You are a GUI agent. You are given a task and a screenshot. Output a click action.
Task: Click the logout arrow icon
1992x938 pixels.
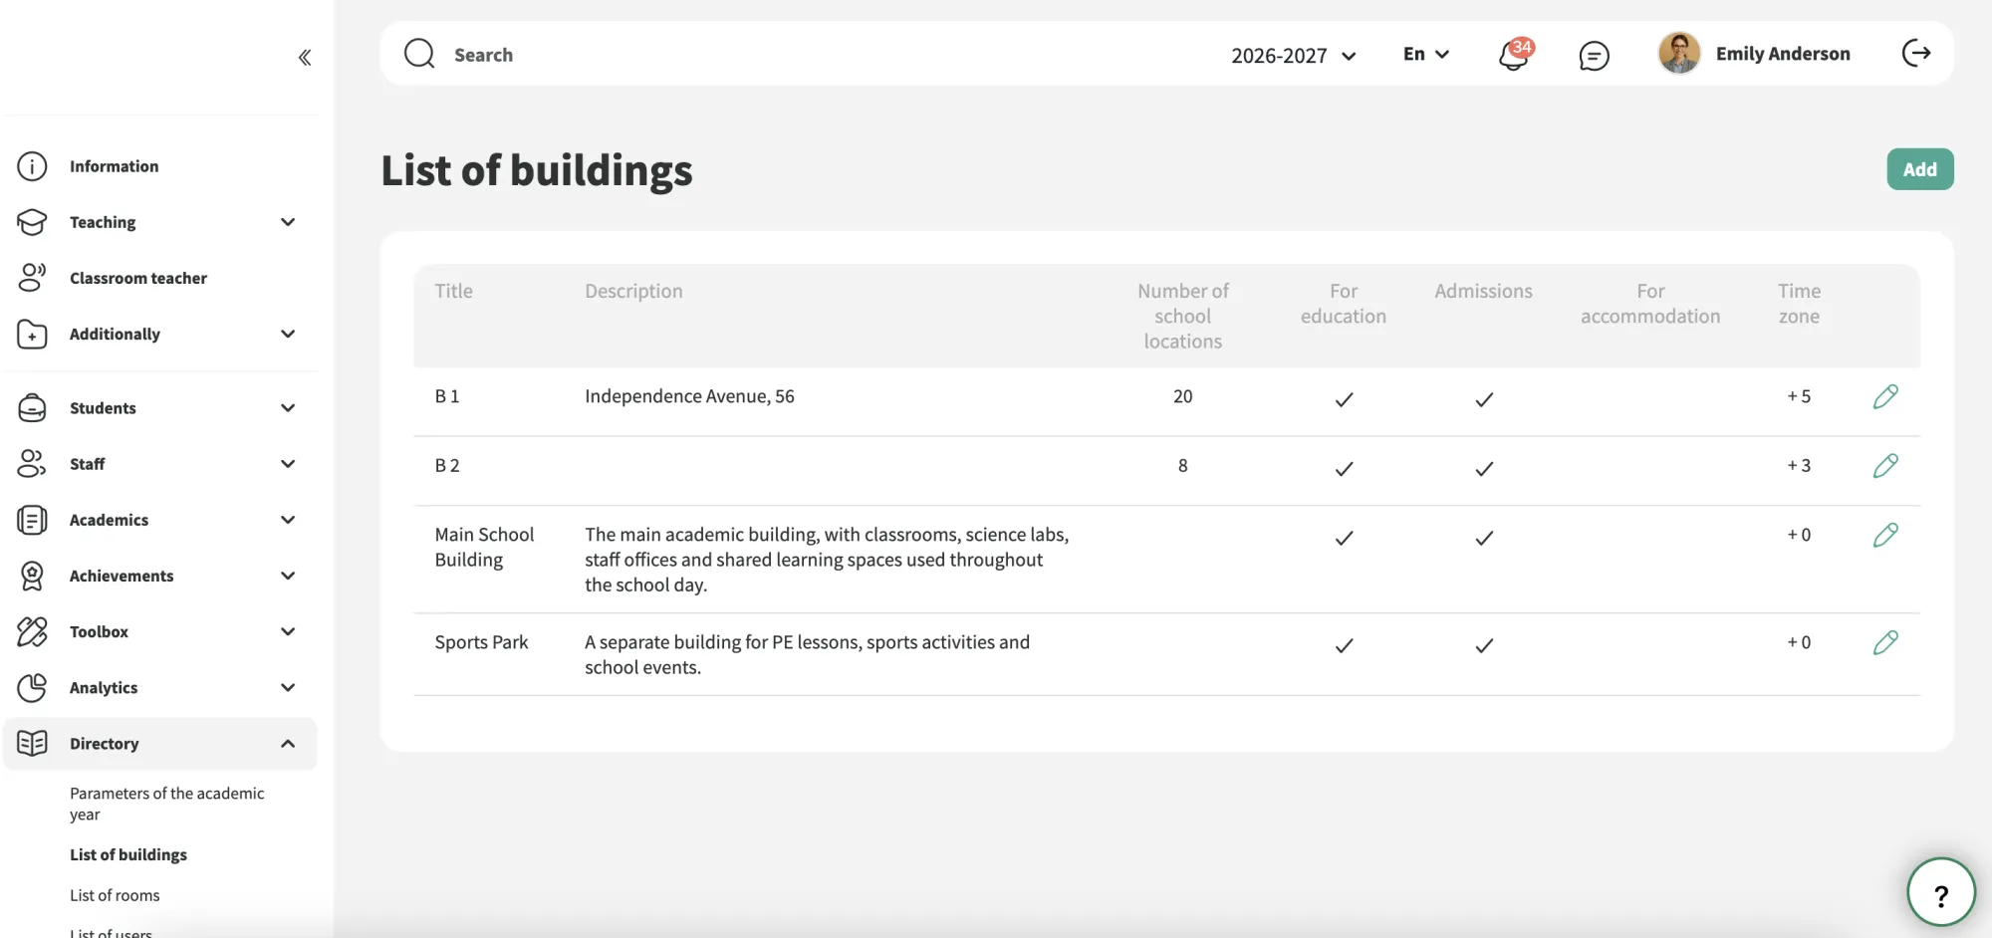1916,53
